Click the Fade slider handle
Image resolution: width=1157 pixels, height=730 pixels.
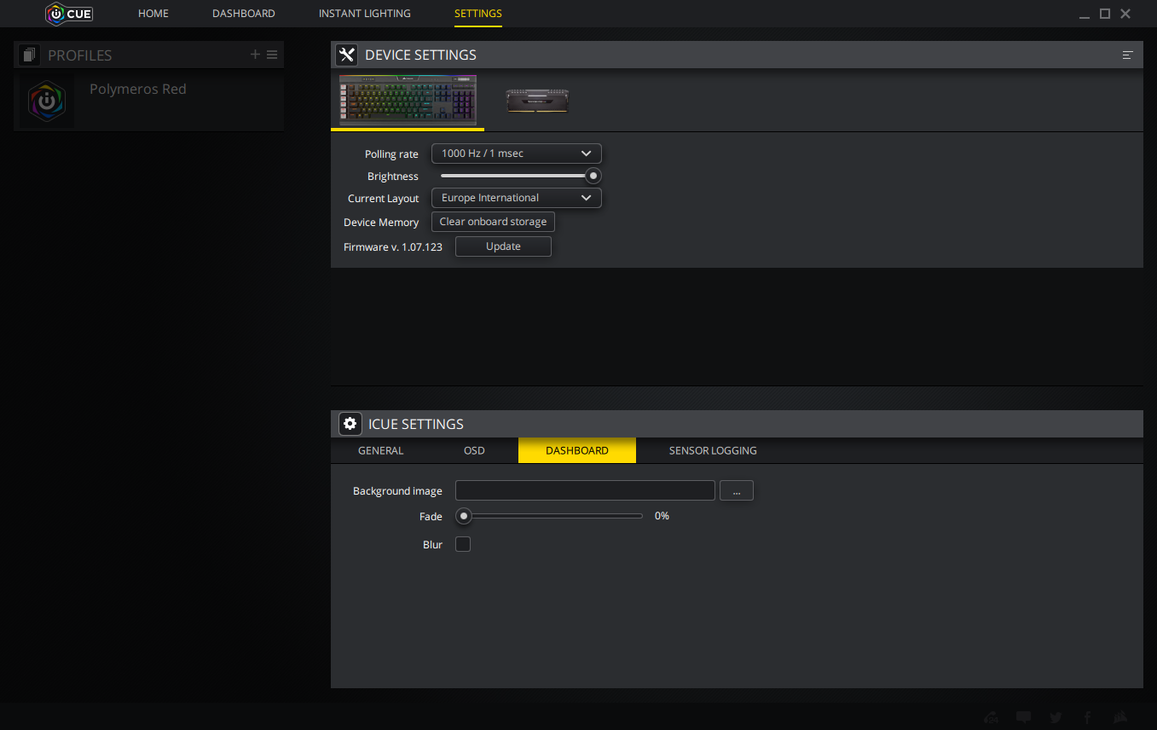point(464,516)
